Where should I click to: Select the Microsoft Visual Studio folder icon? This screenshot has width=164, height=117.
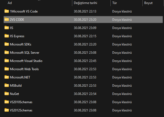point(7,61)
